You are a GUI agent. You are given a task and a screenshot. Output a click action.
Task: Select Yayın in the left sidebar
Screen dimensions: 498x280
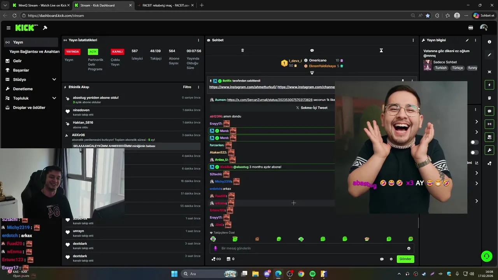tap(32, 42)
